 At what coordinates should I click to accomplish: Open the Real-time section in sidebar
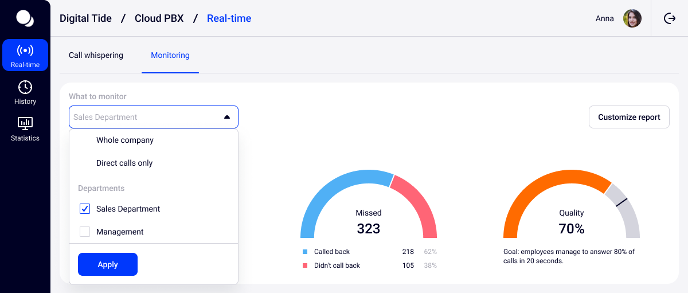tap(25, 56)
